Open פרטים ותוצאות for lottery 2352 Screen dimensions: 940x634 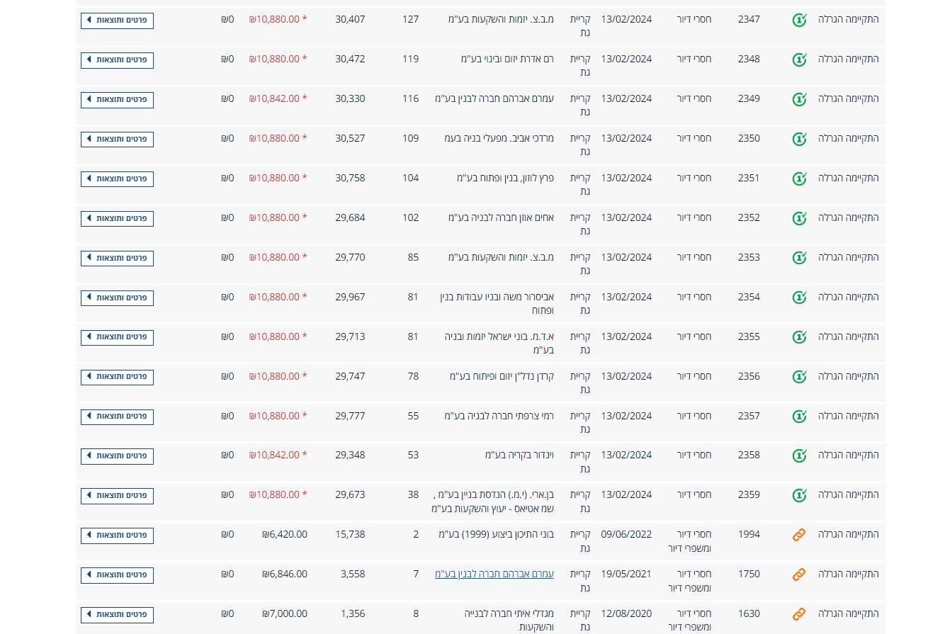pos(117,218)
